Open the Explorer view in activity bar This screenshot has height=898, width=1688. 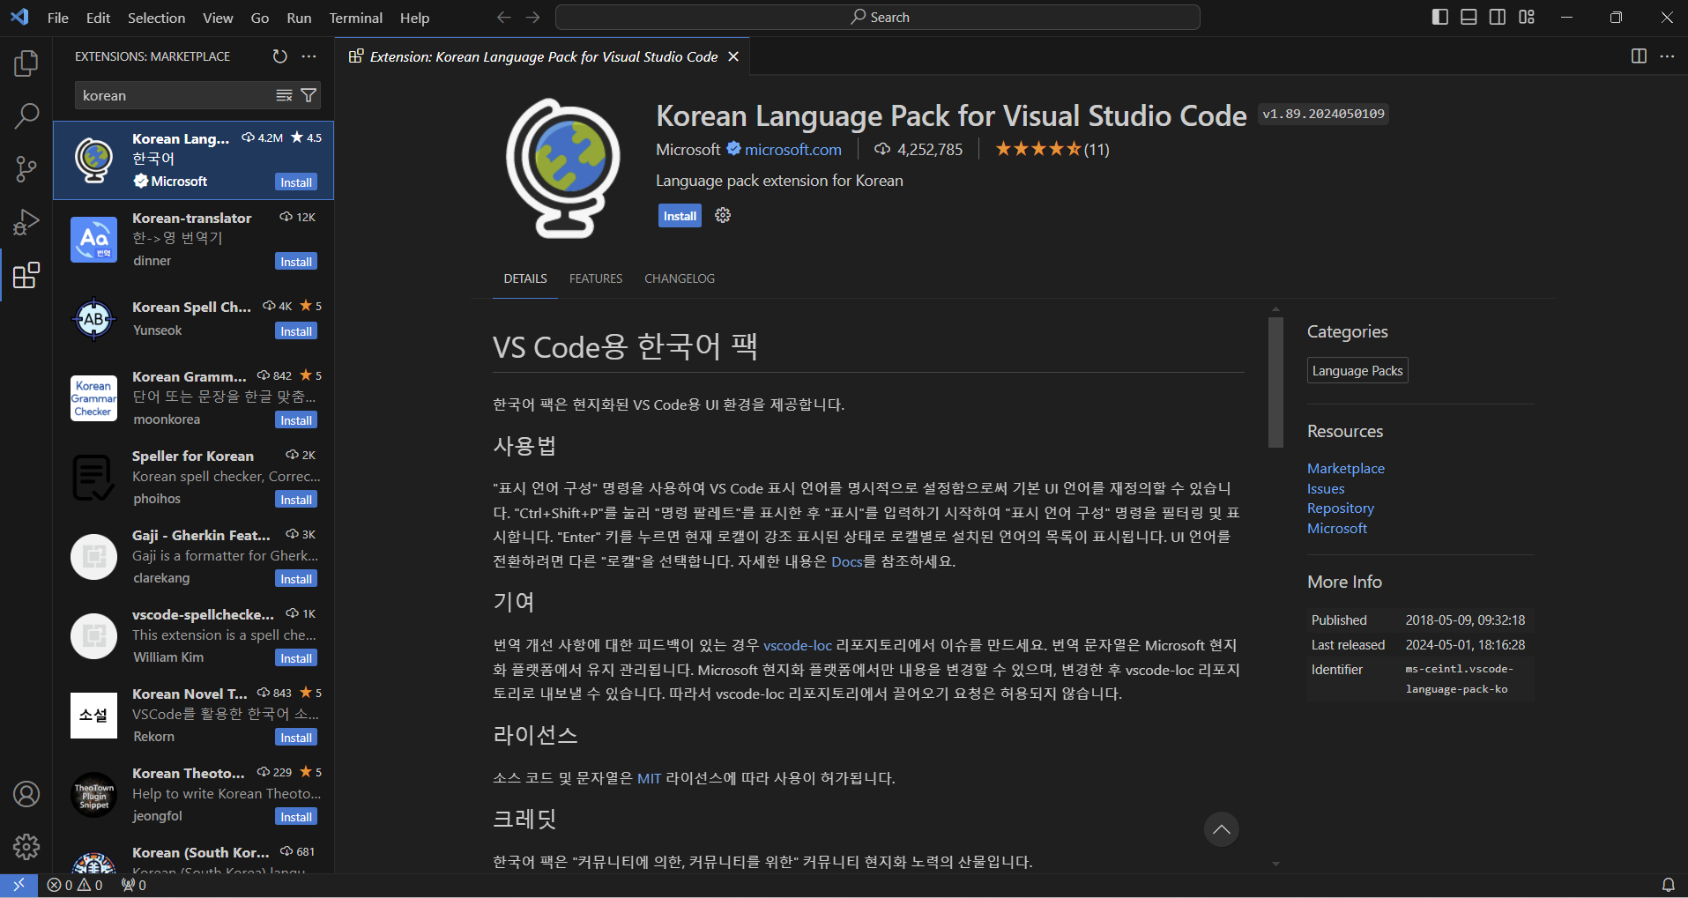click(x=26, y=63)
